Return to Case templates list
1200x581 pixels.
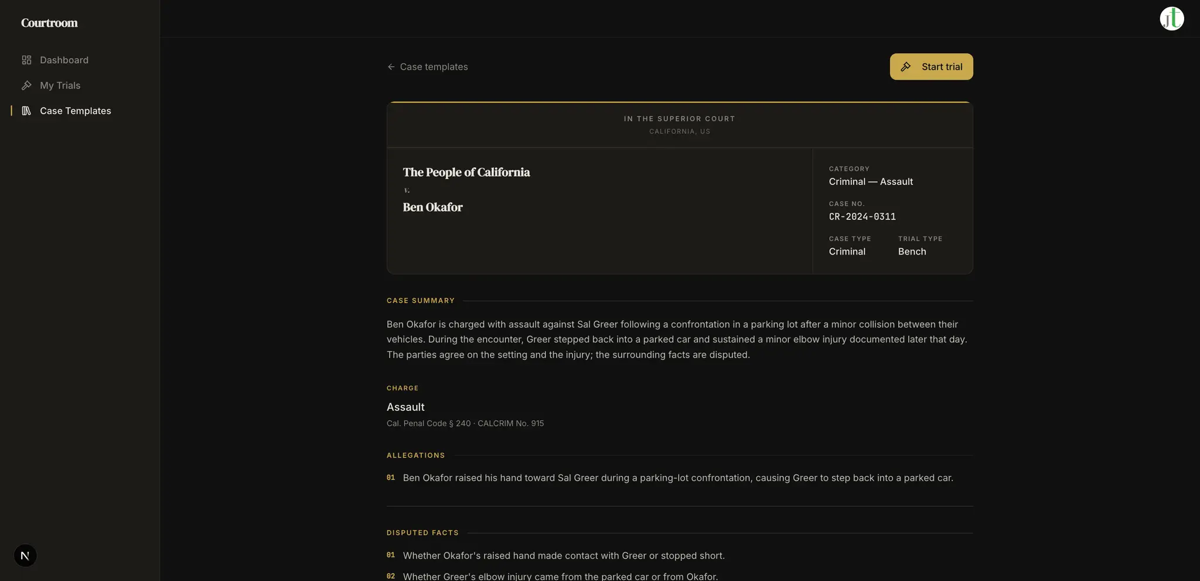tap(427, 67)
